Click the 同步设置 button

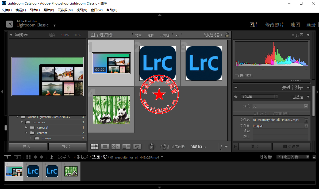pyautogui.click(x=291, y=146)
